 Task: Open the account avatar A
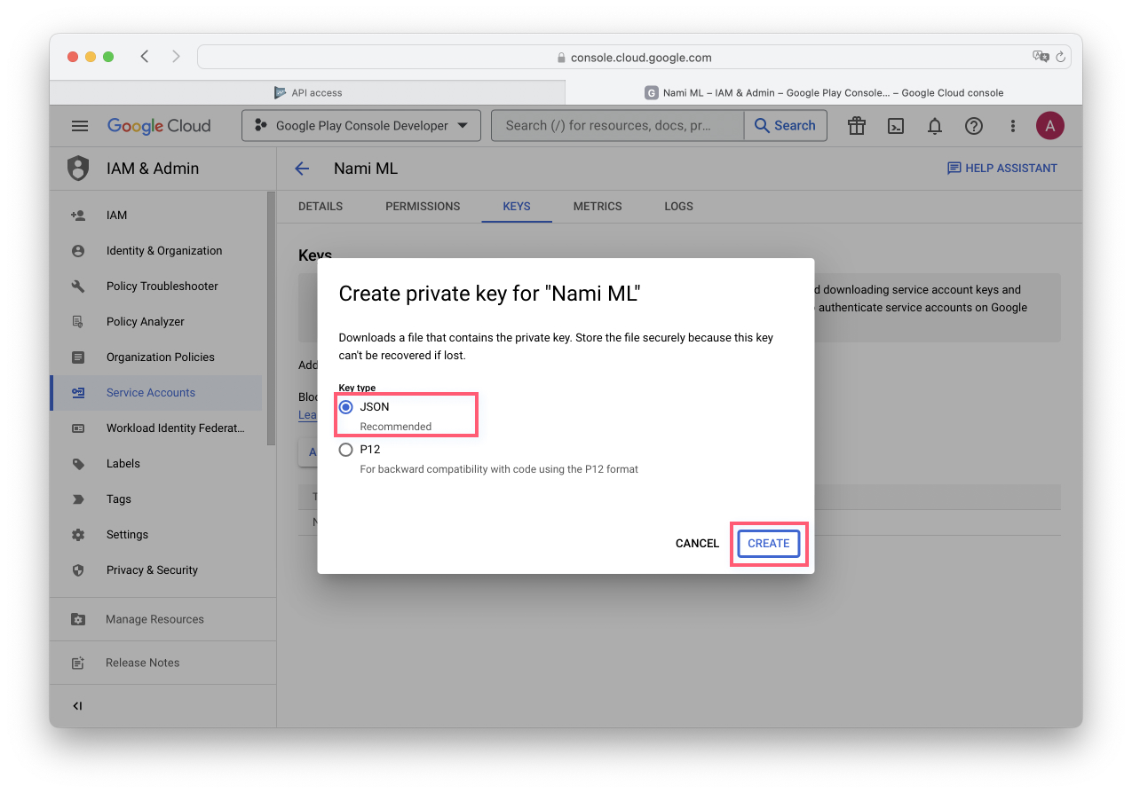(x=1050, y=126)
